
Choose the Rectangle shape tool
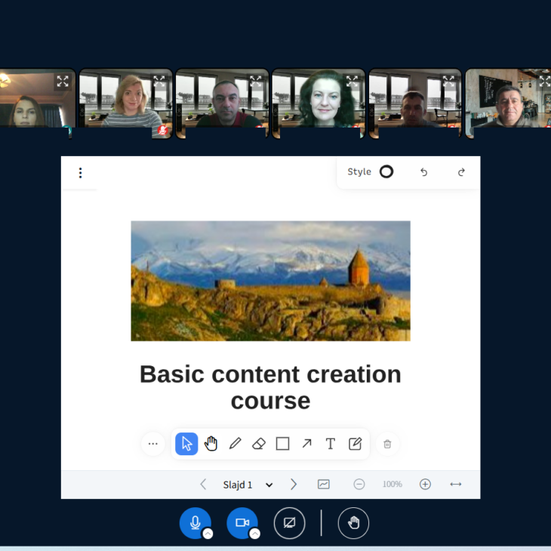[282, 444]
